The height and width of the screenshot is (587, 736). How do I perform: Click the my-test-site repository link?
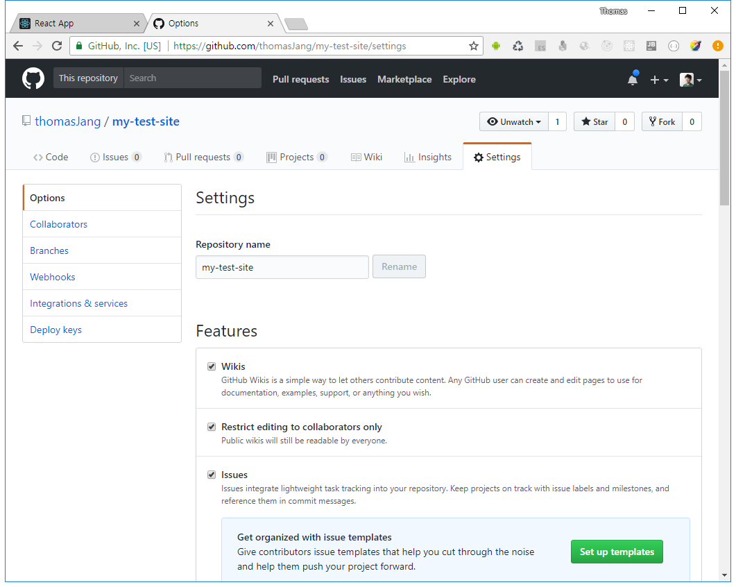pyautogui.click(x=146, y=121)
